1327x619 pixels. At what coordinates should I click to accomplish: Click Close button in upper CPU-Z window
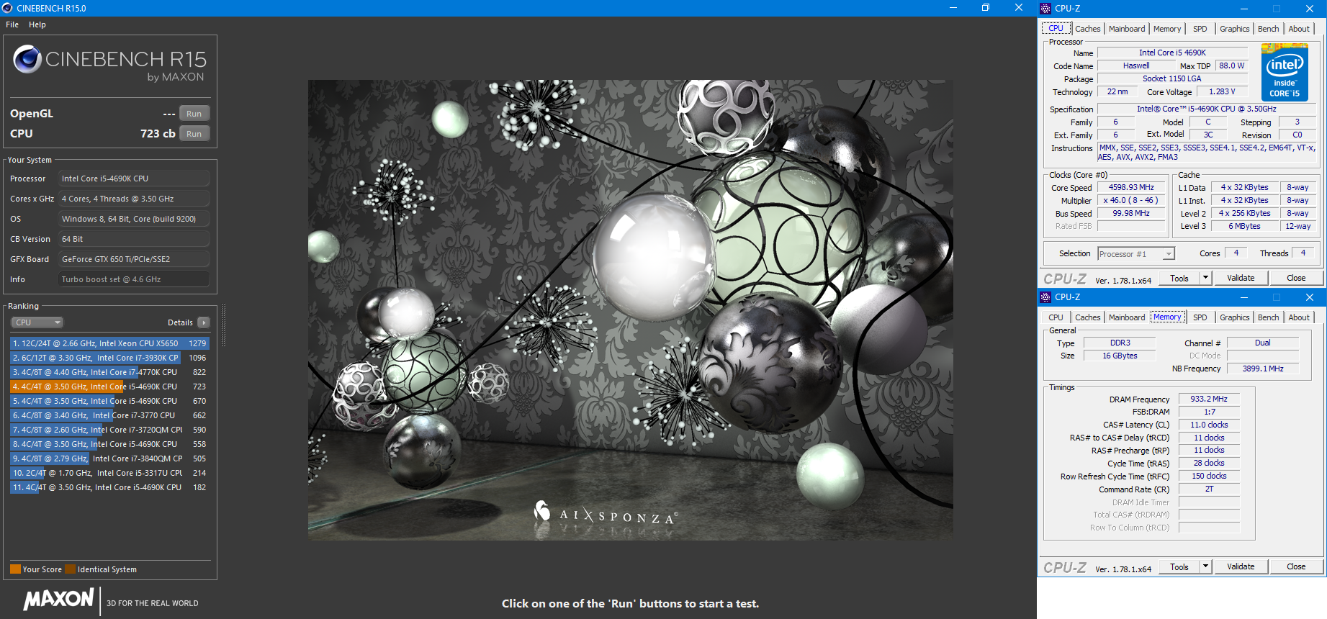tap(1296, 278)
